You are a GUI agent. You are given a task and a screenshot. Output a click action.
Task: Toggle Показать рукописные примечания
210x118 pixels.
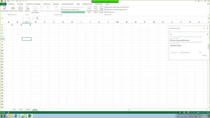coord(73,12)
